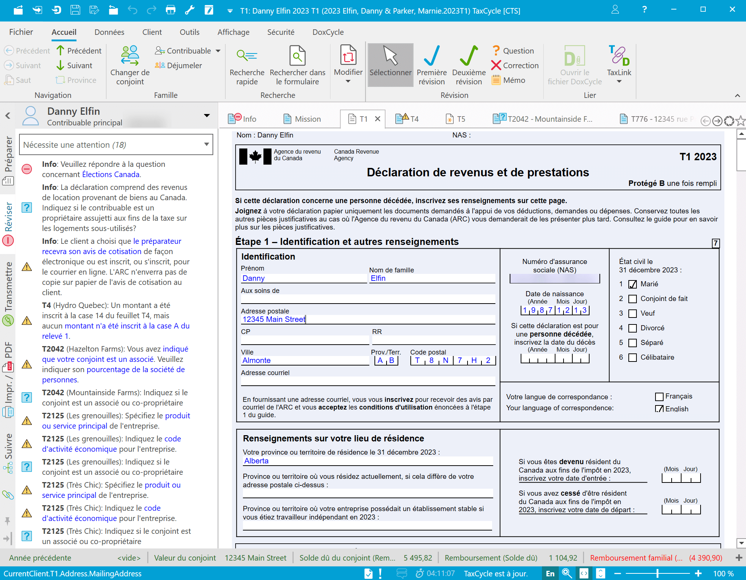Follow the Élections Canada link
The image size is (746, 580).
[x=111, y=175]
